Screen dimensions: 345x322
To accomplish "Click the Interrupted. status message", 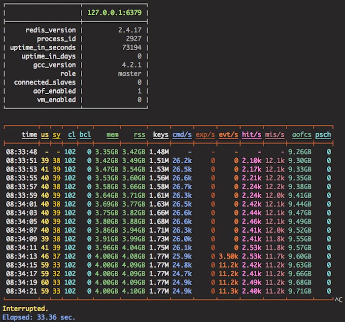I will [24, 308].
